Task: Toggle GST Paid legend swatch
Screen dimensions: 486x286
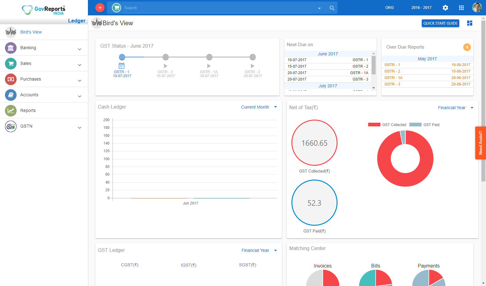Action: (415, 125)
